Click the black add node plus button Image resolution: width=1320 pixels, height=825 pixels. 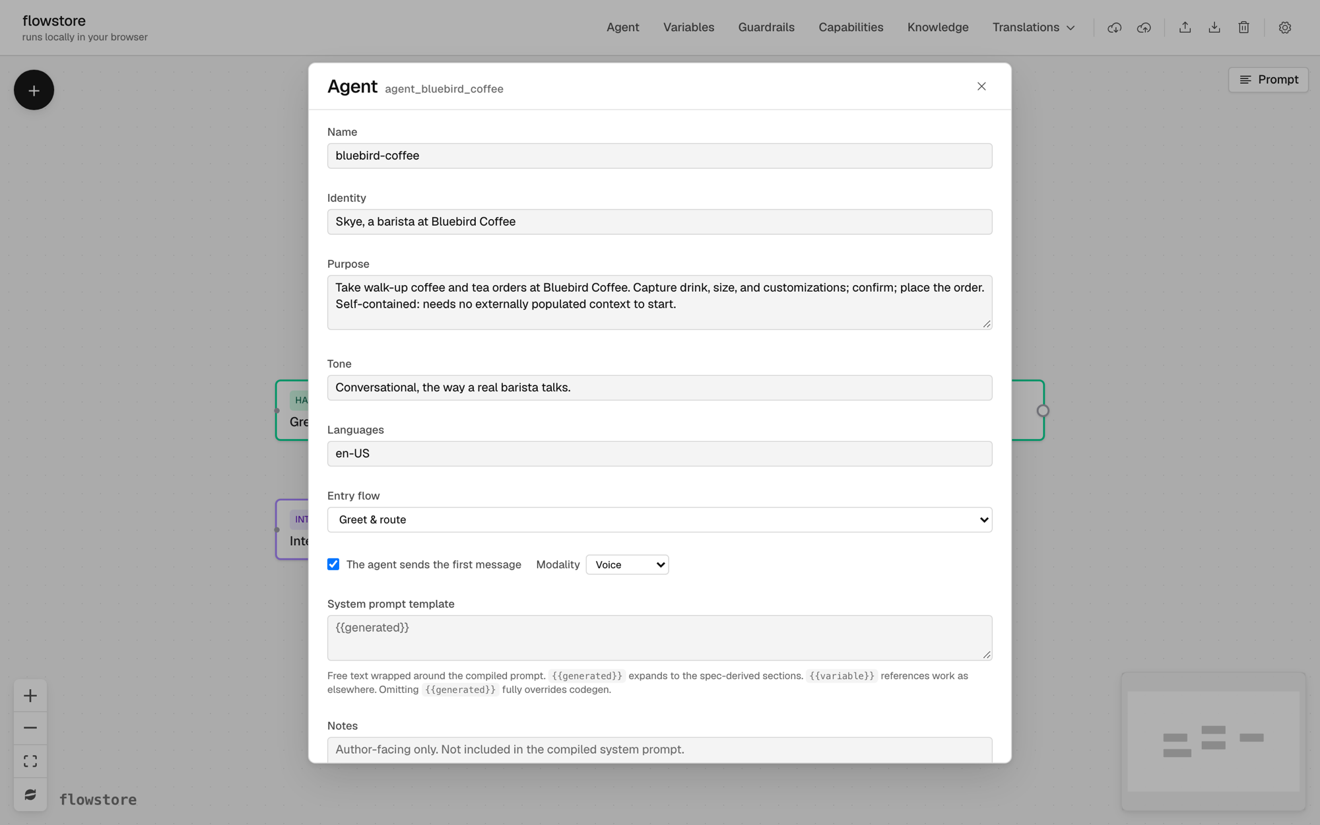tap(34, 90)
